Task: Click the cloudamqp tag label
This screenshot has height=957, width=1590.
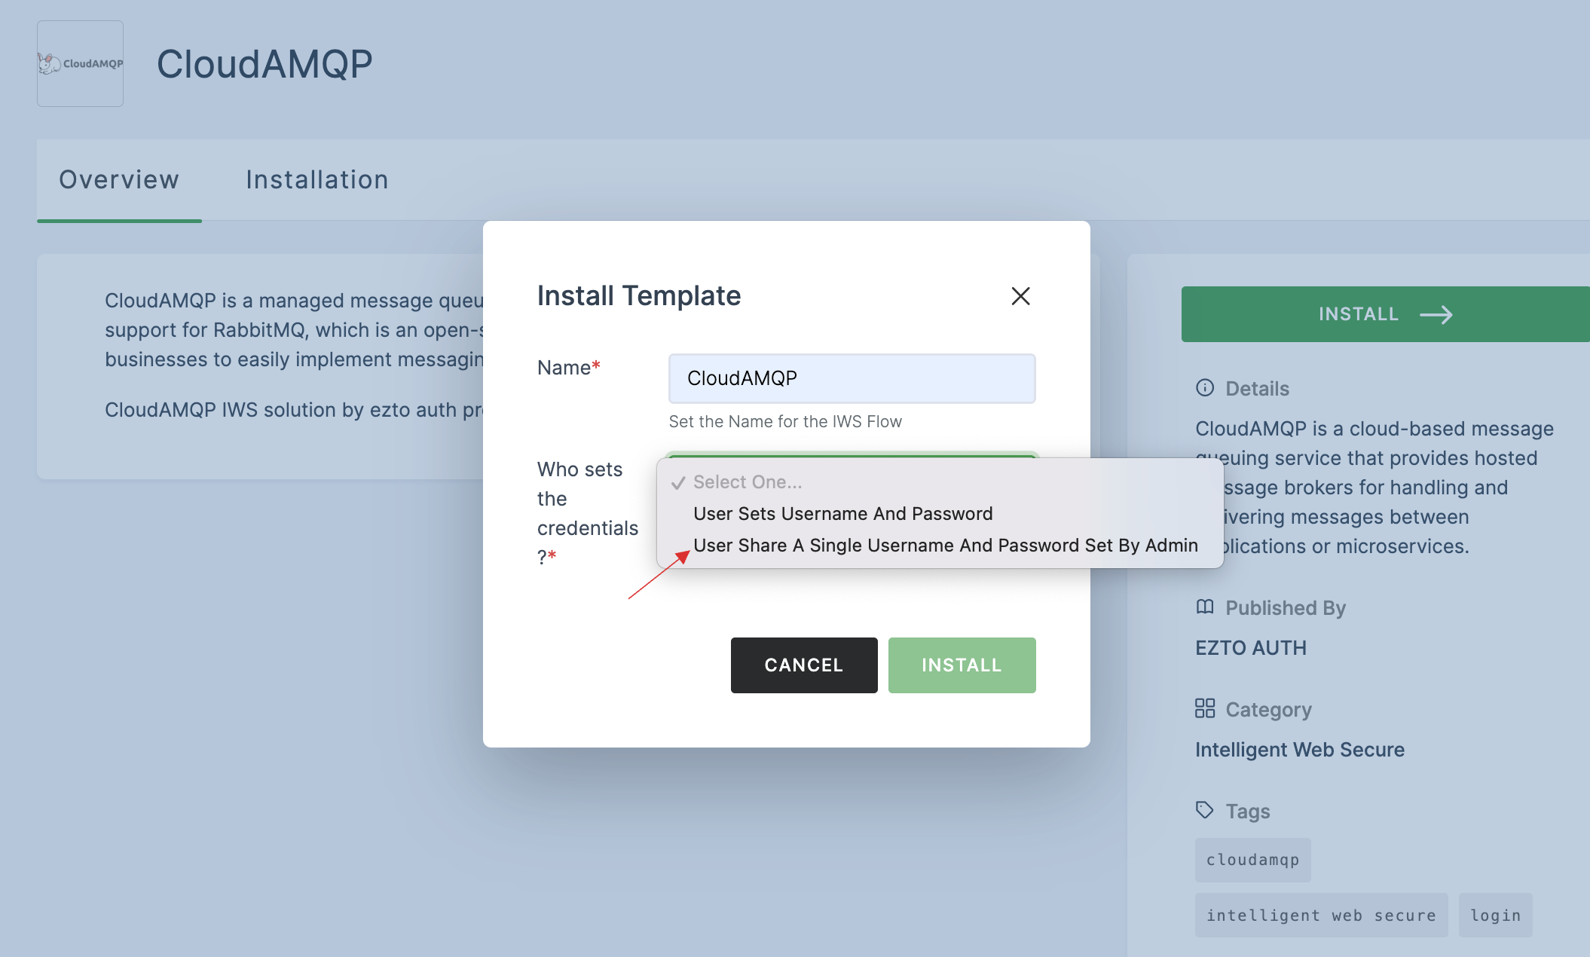Action: 1250,859
